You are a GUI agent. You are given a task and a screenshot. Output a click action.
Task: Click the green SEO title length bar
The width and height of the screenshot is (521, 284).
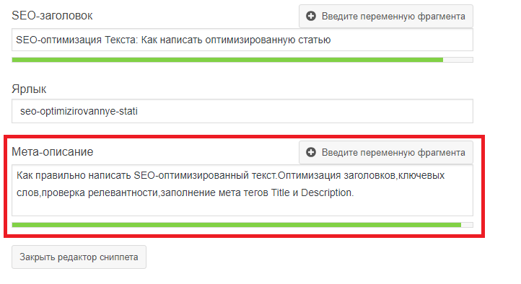227,60
